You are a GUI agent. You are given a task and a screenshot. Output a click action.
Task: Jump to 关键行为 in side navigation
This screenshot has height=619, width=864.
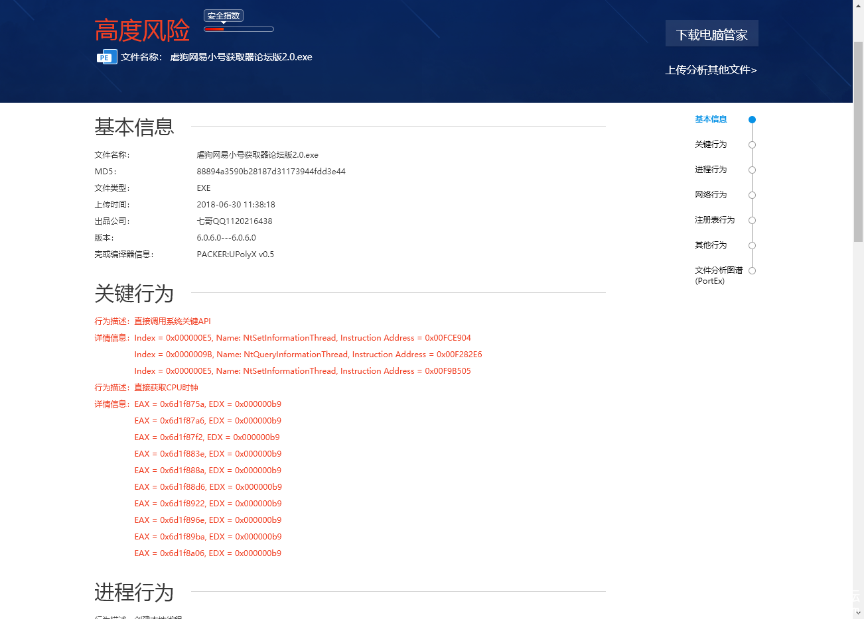coord(711,144)
